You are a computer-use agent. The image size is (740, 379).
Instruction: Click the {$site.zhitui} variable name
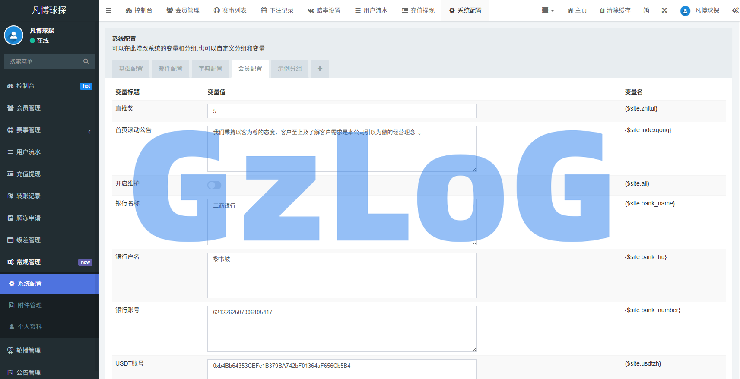tap(641, 108)
